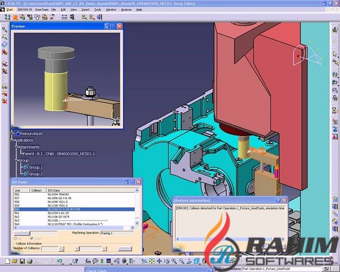
Task: Select the Rotate view icon
Action: (167, 261)
